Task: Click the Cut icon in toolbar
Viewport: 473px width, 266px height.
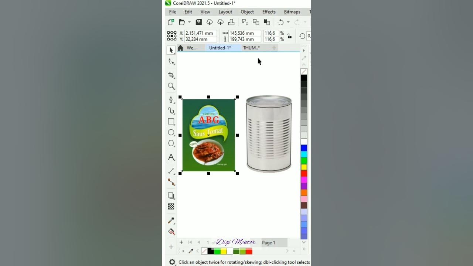Action: pyautogui.click(x=245, y=22)
